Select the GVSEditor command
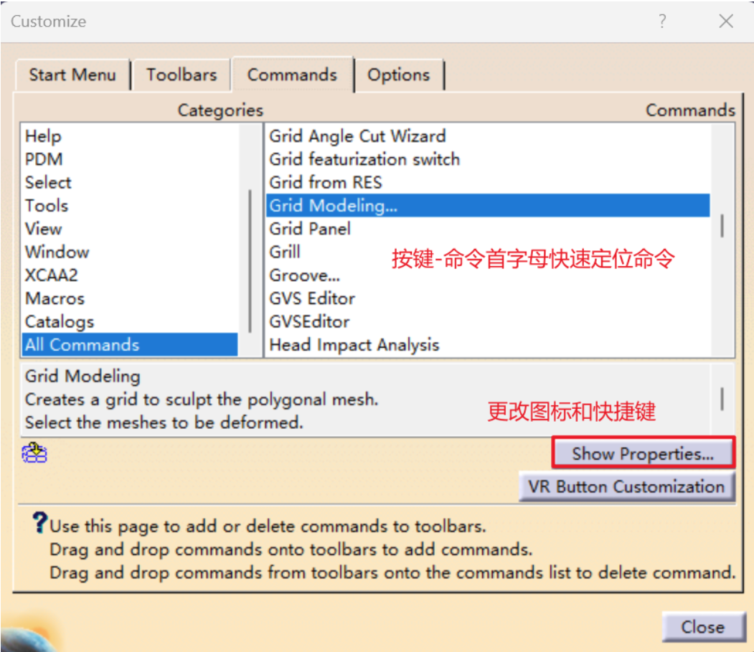Image resolution: width=754 pixels, height=652 pixels. [x=488, y=321]
